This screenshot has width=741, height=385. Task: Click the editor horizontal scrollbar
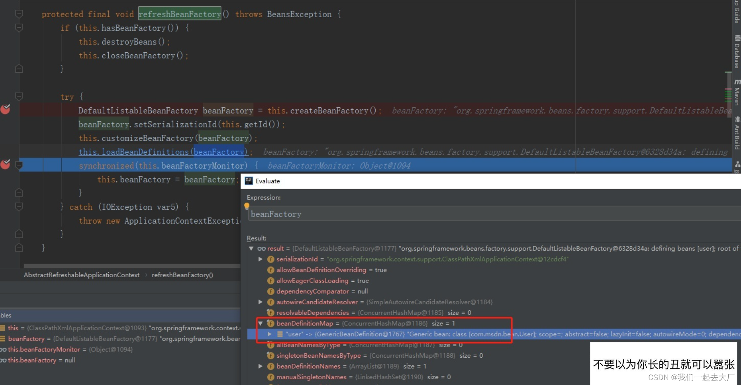pos(132,266)
